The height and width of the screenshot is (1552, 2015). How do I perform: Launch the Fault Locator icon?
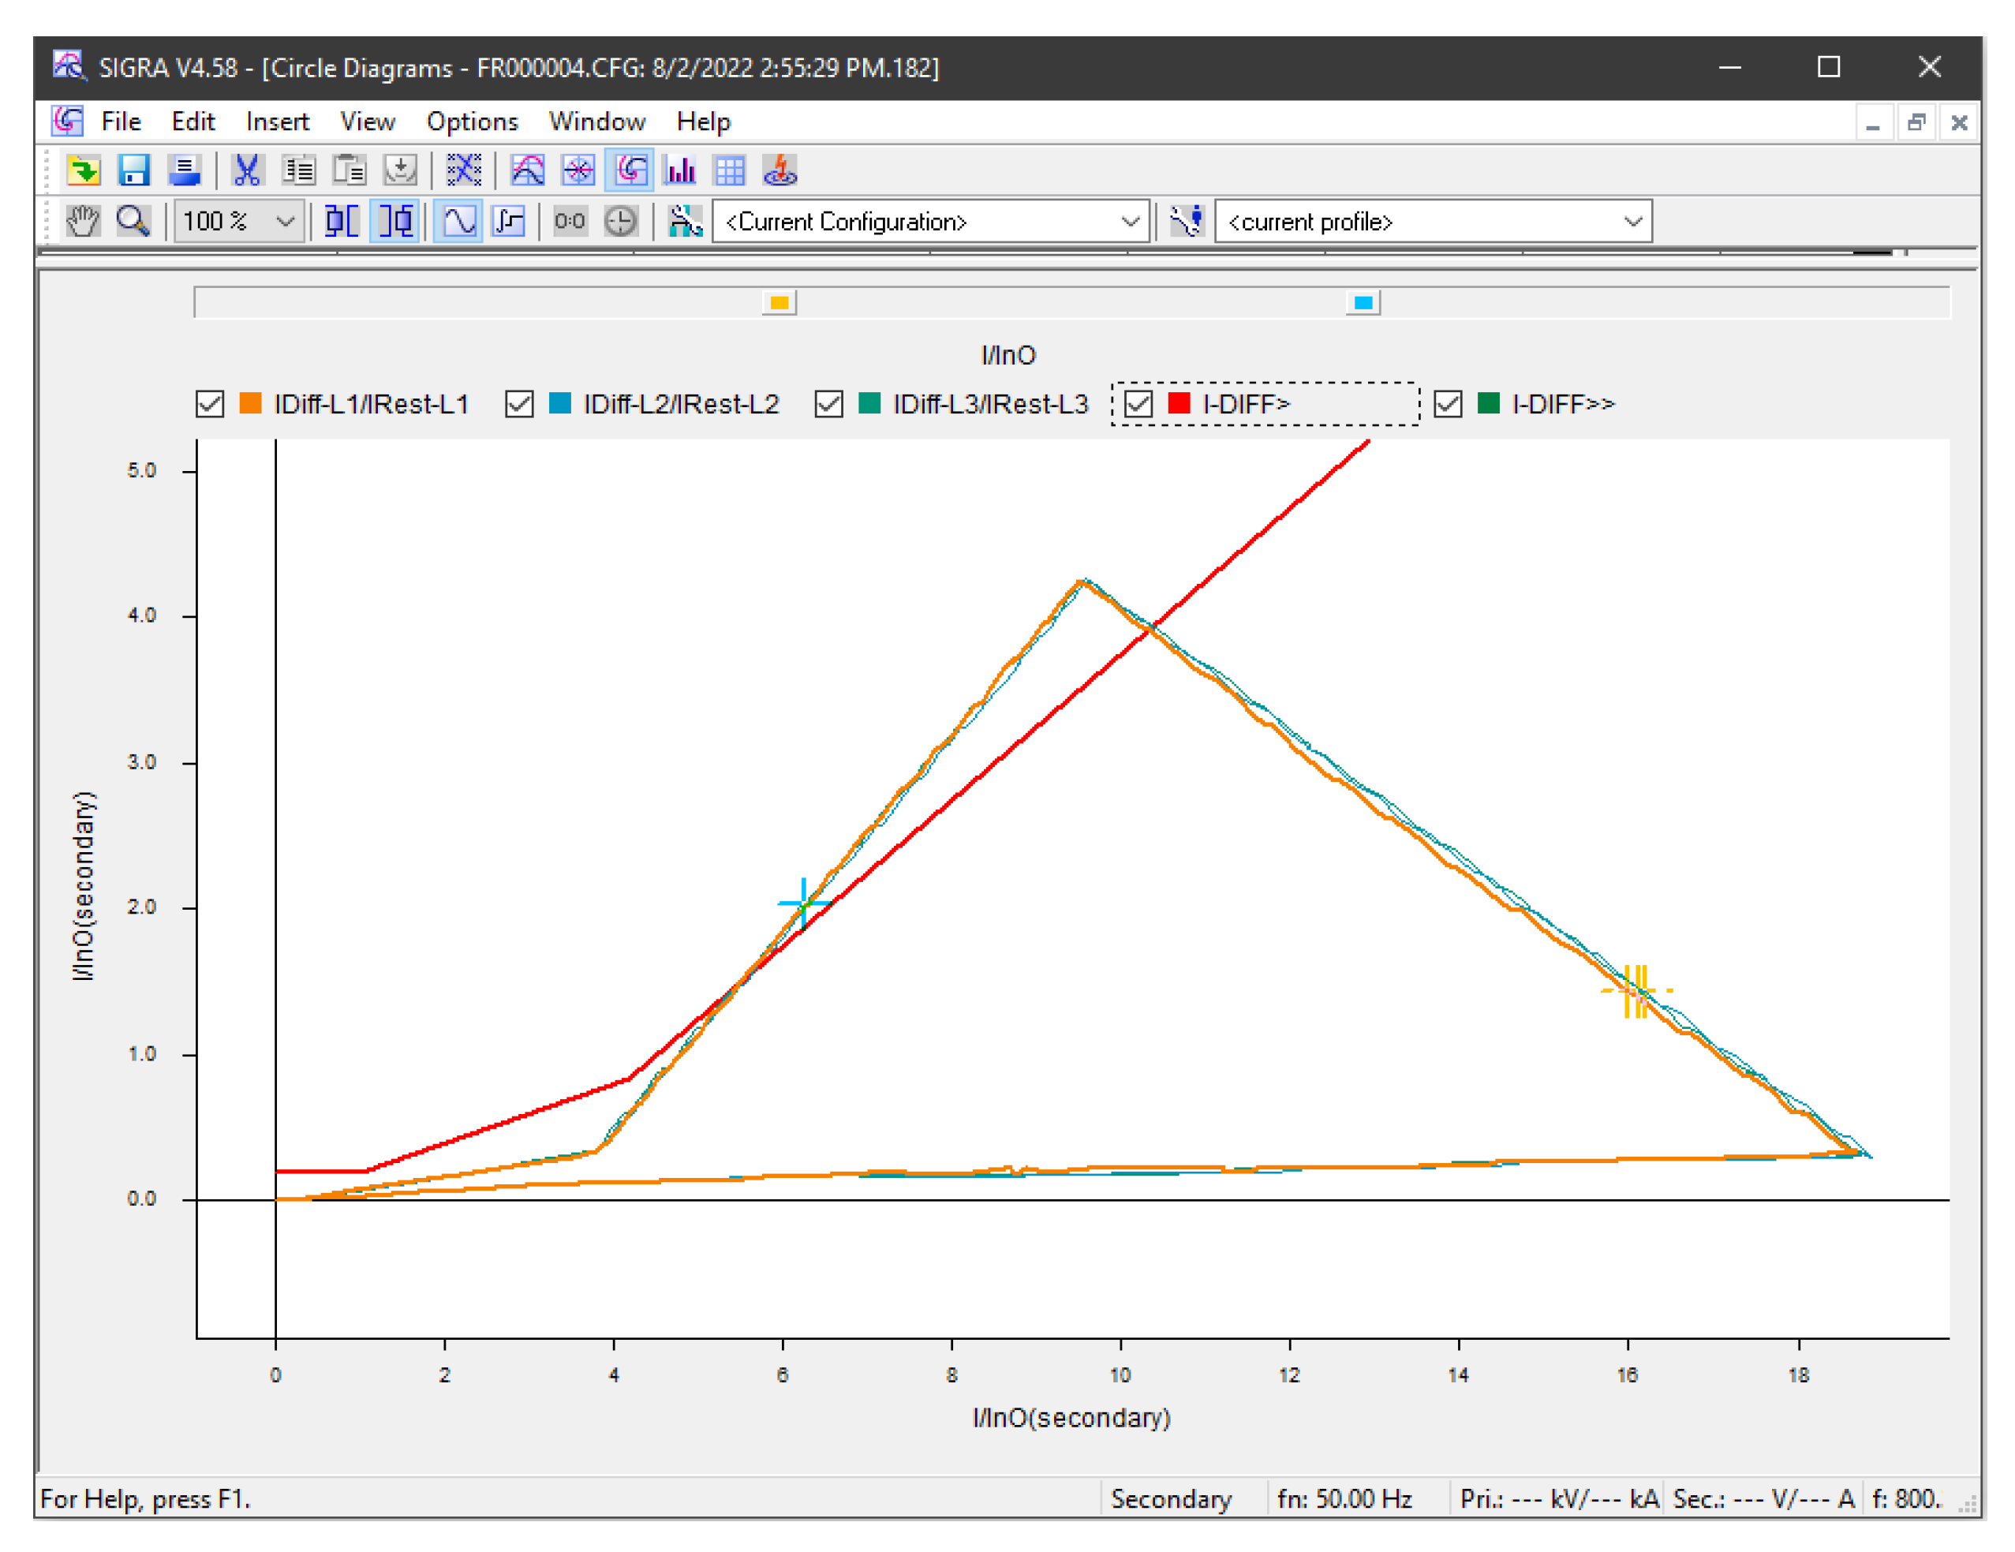[780, 170]
